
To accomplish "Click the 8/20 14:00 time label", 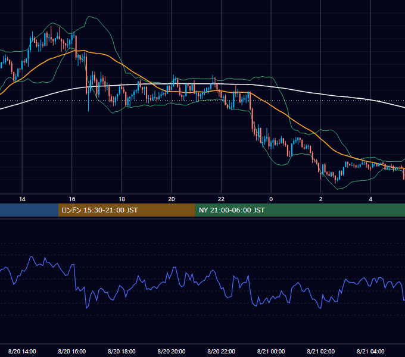I will click(x=22, y=351).
